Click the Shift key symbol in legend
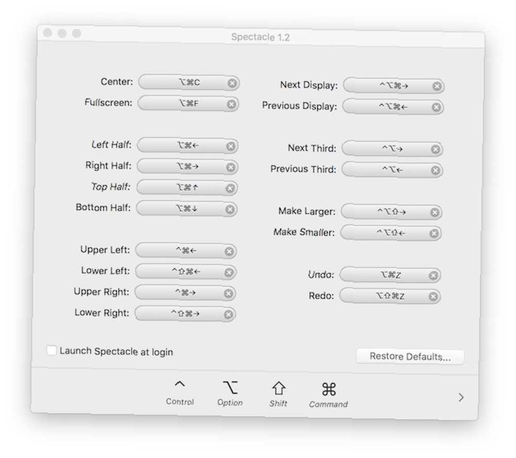Viewport: 516px width, 458px height. (279, 388)
